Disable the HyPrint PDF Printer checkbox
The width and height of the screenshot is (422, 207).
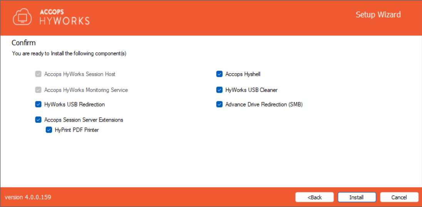pos(49,130)
